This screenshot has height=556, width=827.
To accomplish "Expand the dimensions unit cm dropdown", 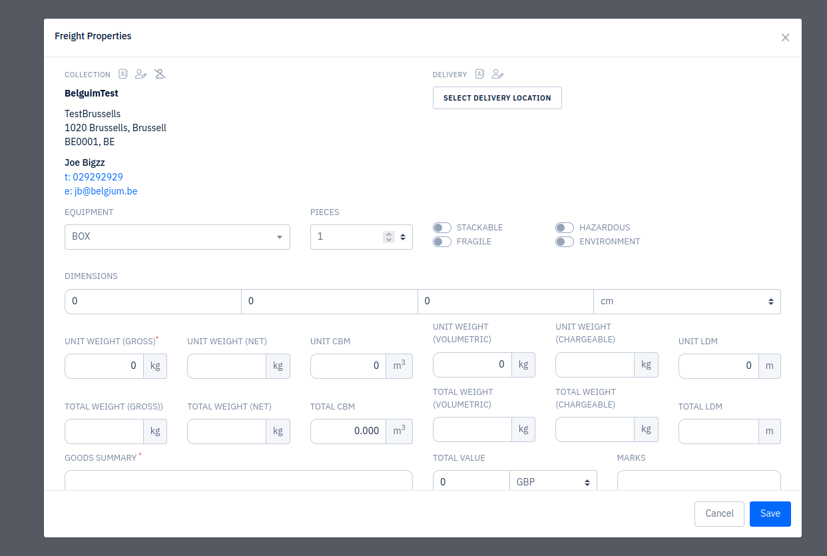I will (x=687, y=302).
